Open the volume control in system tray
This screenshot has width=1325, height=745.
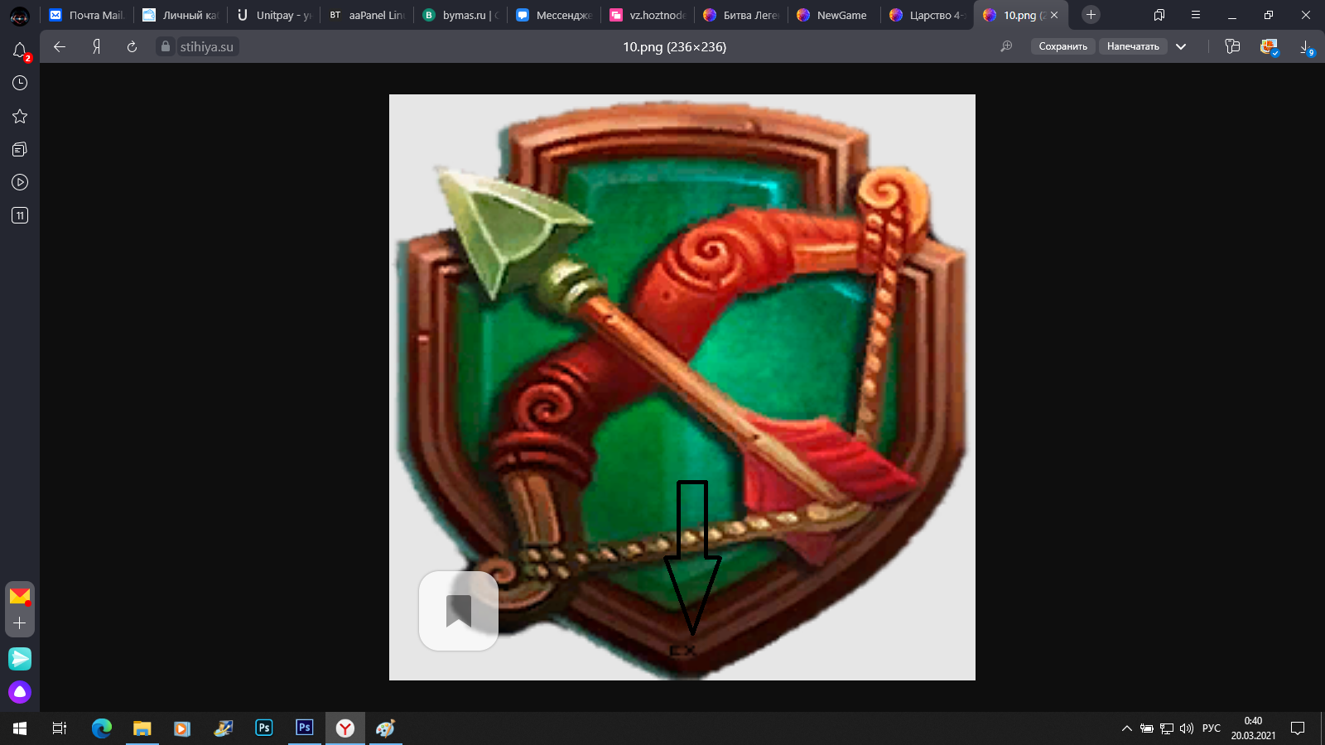coord(1187,728)
